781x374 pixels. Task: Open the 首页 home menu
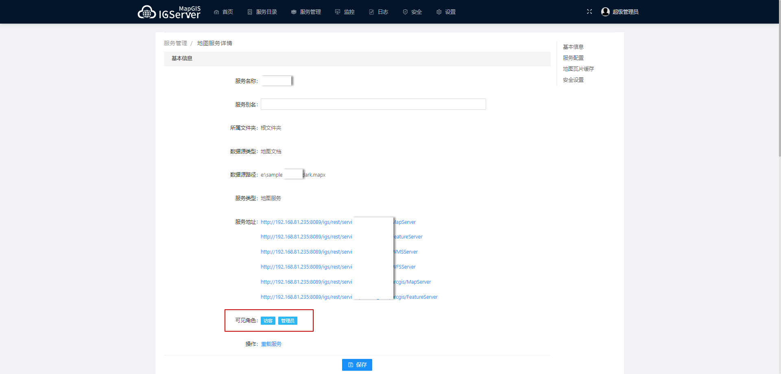[223, 12]
